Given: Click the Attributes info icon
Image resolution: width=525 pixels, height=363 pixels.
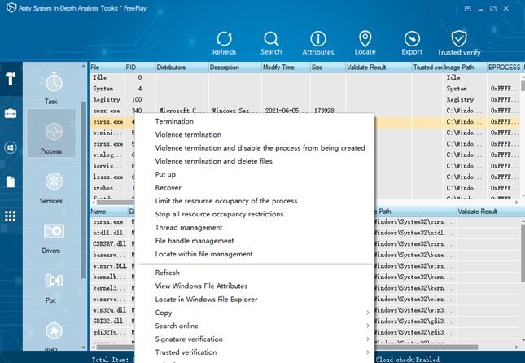Looking at the screenshot, I should (318, 40).
